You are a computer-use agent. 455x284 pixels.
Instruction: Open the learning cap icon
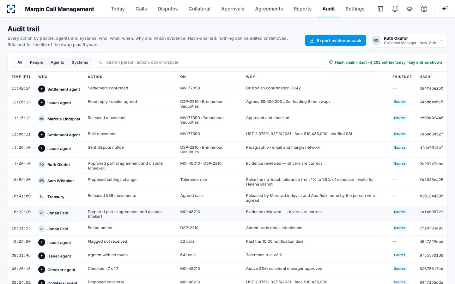[409, 9]
